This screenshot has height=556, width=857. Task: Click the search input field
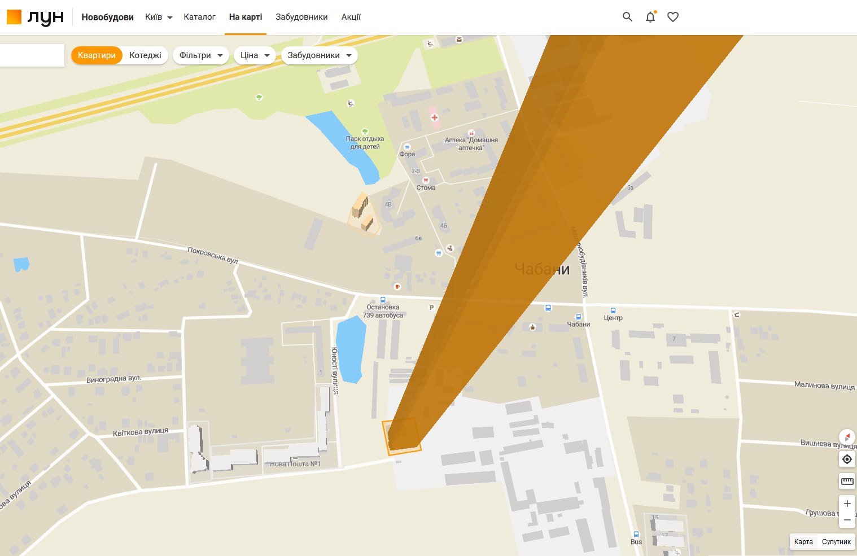tap(32, 55)
